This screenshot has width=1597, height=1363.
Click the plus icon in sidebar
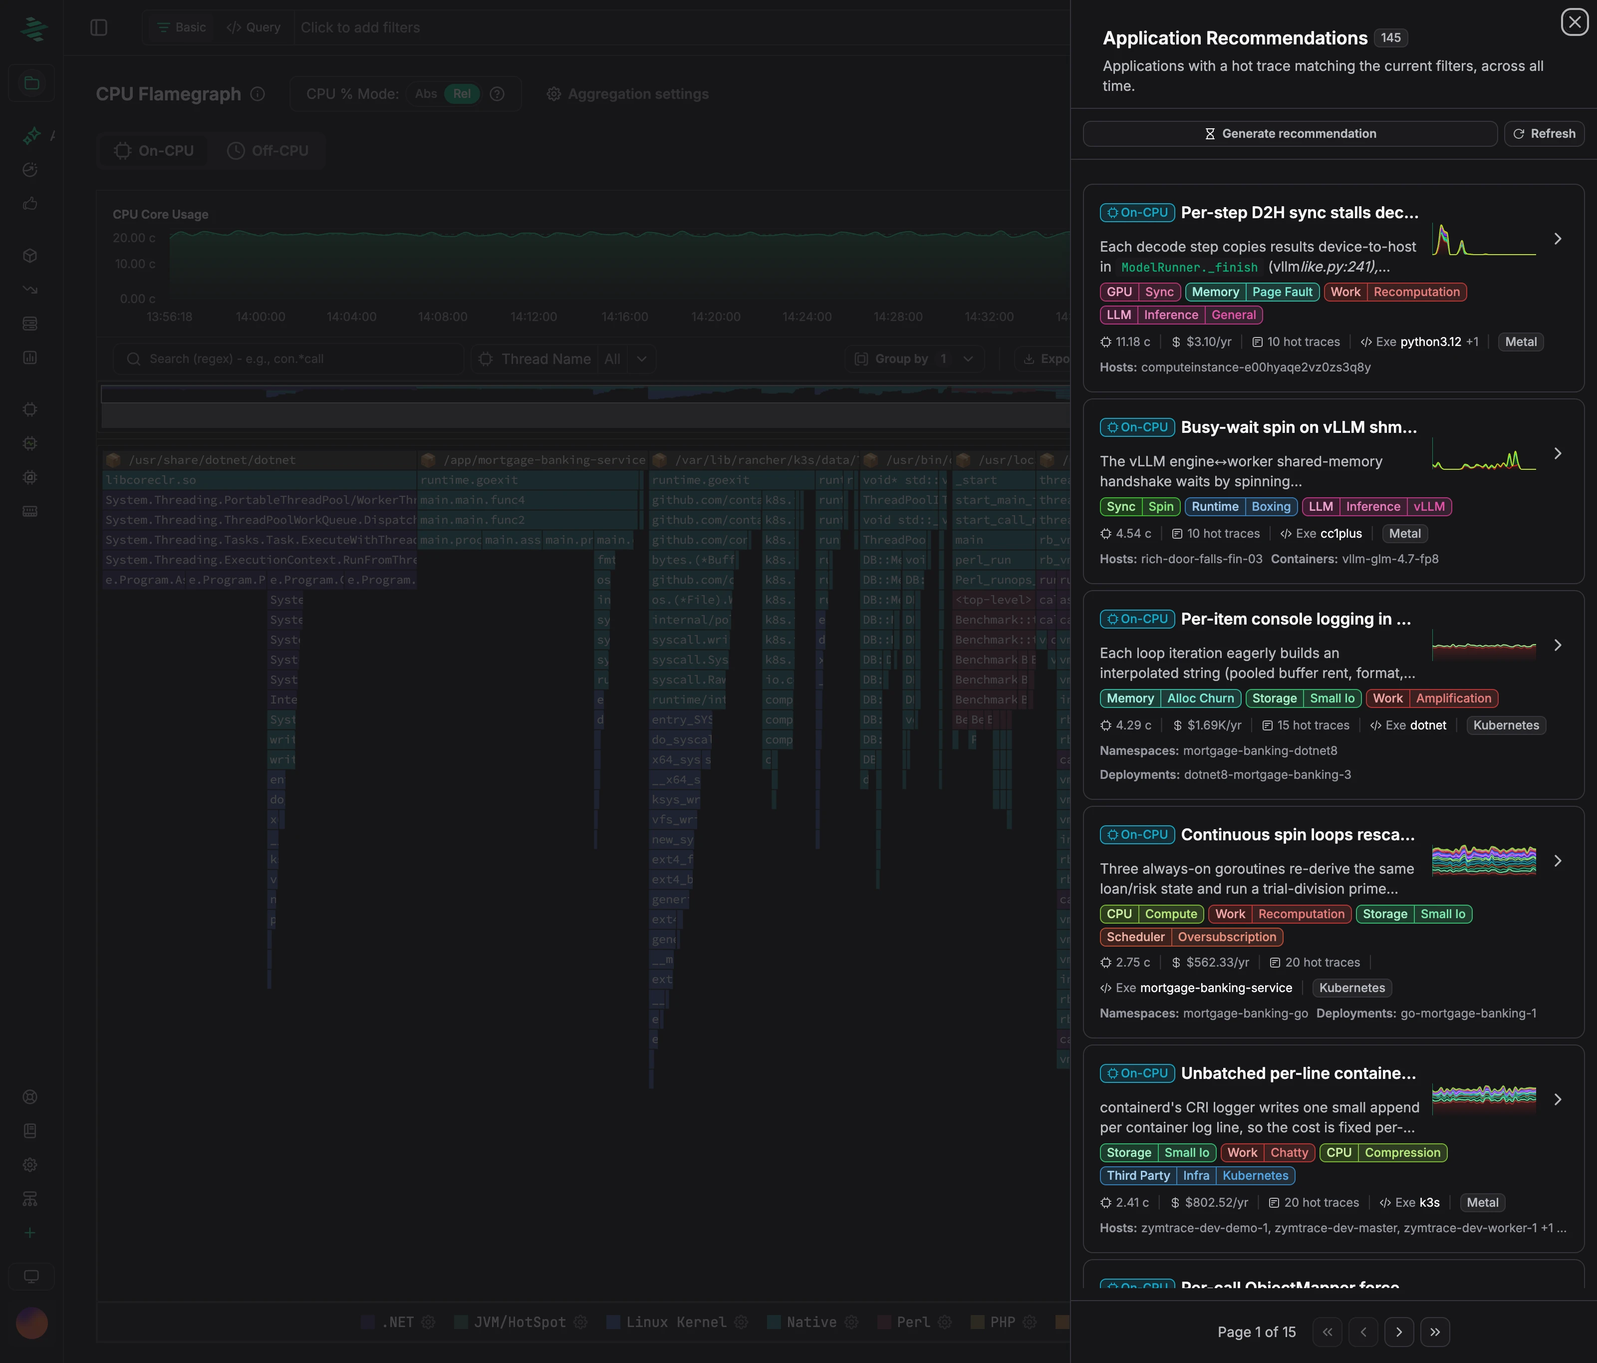(30, 1233)
